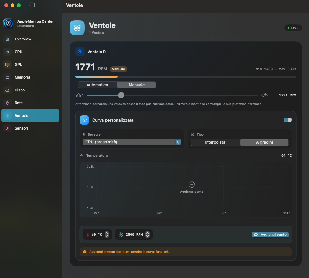Click the red thermometer icon by 60 °C
This screenshot has width=309, height=278.
click(x=88, y=235)
